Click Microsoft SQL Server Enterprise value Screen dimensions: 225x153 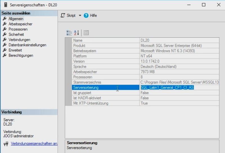point(179,46)
